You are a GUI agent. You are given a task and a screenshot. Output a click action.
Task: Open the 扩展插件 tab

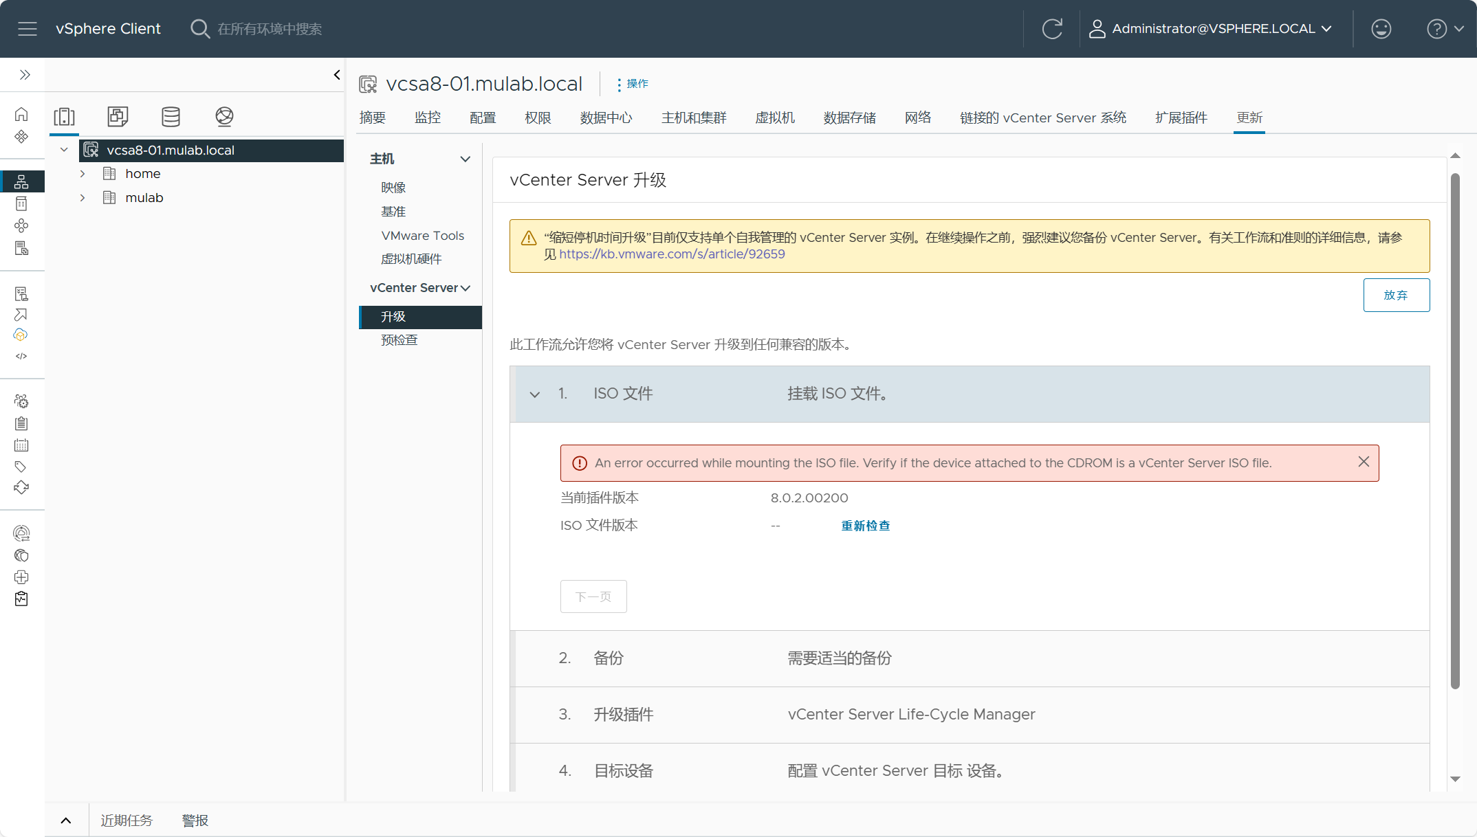pos(1181,118)
